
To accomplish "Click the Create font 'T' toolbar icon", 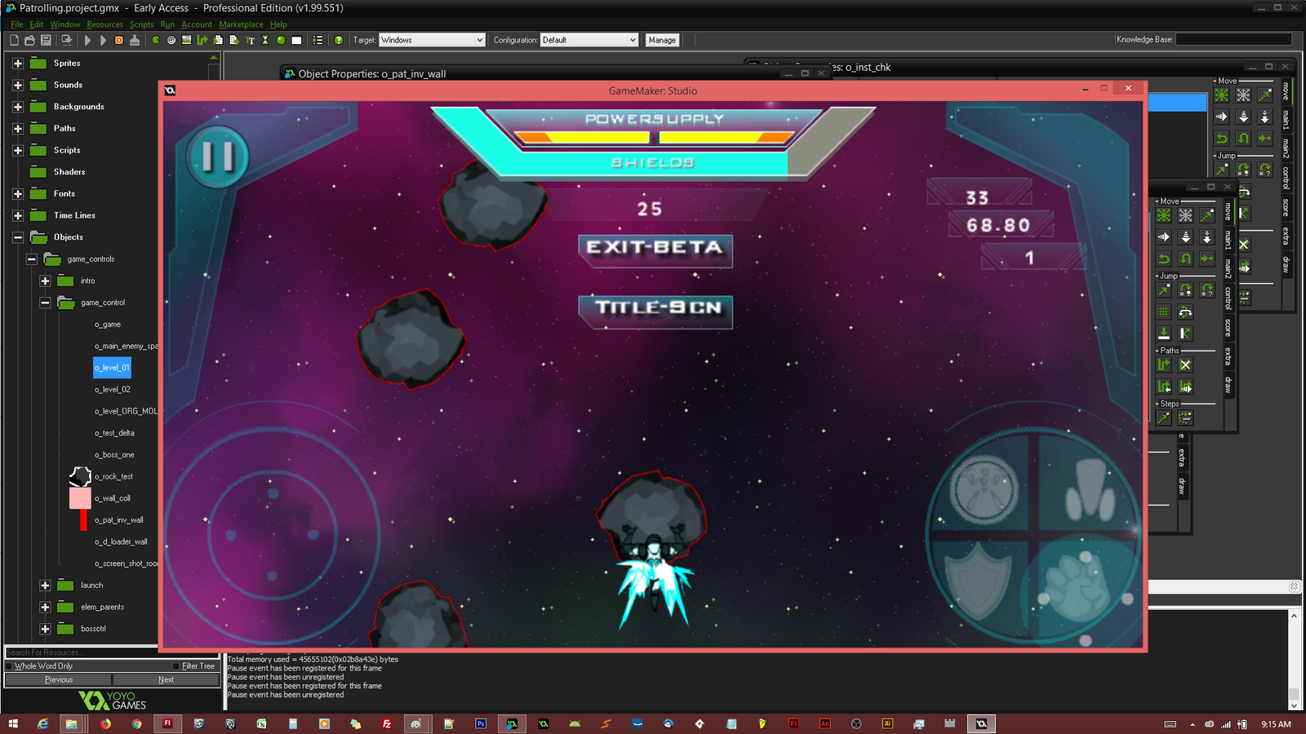I will 250,40.
